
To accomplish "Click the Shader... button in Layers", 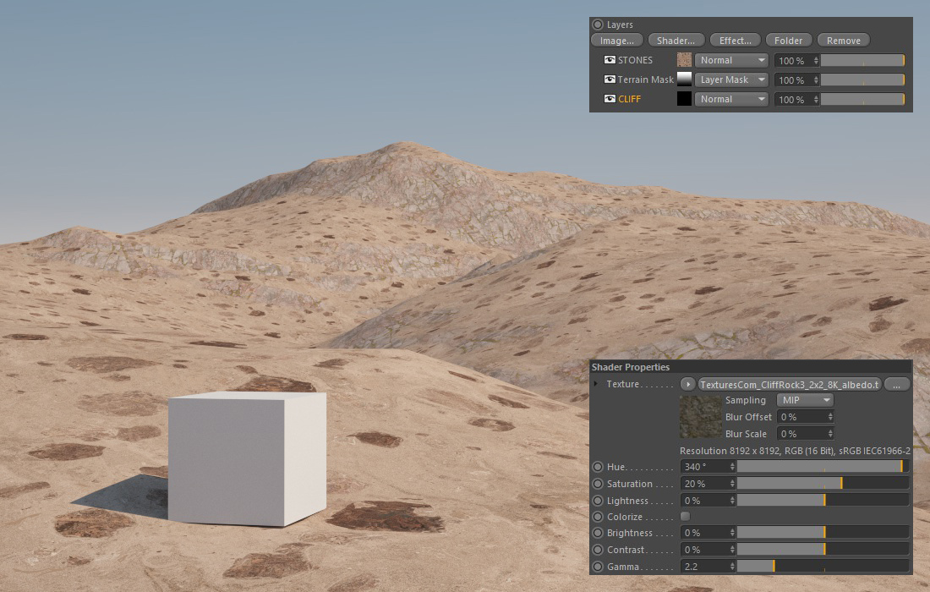I will [x=676, y=41].
